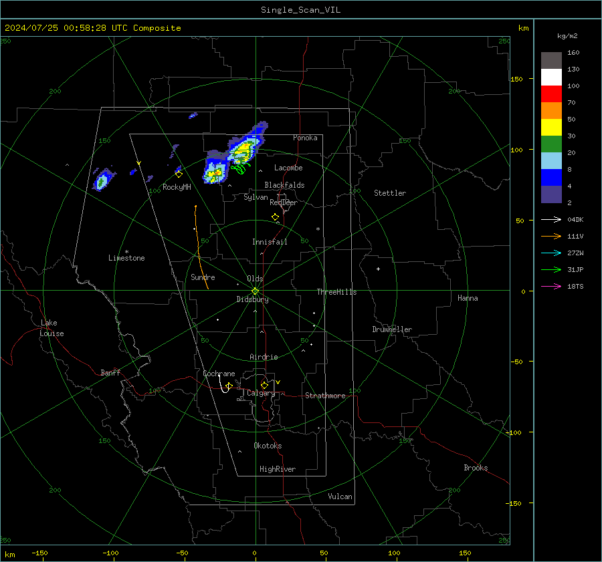Image resolution: width=602 pixels, height=562 pixels.
Task: Click the Strathmore city label
Action: 325,396
